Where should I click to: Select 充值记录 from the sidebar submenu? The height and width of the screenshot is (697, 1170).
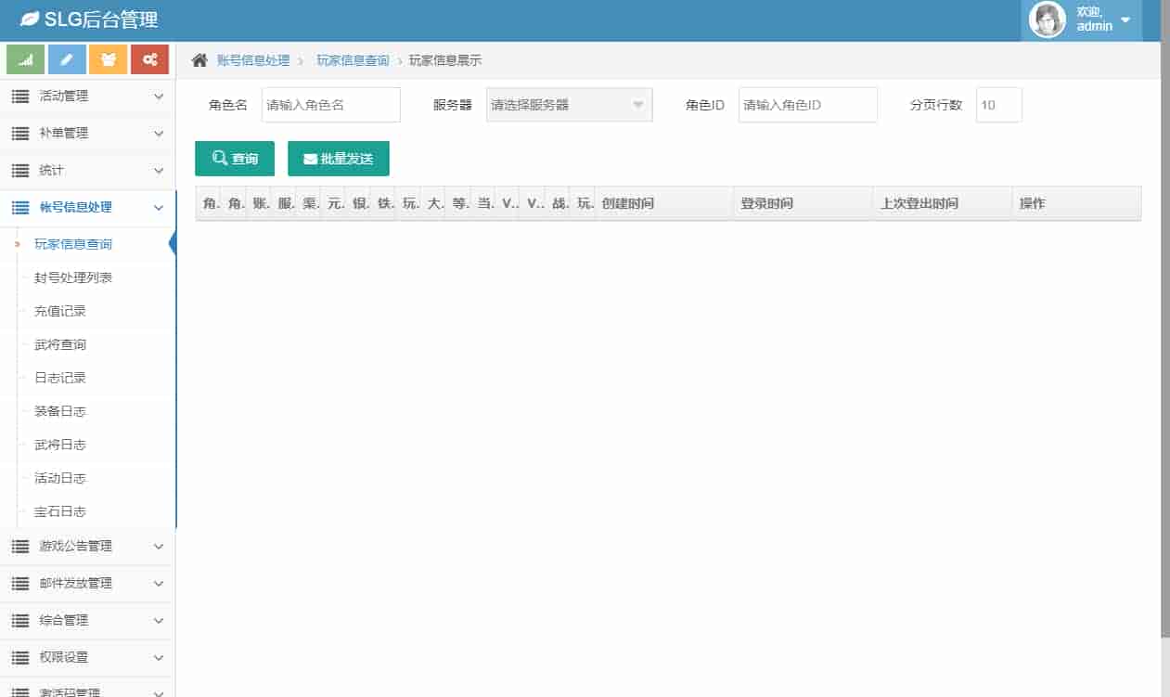(x=60, y=311)
